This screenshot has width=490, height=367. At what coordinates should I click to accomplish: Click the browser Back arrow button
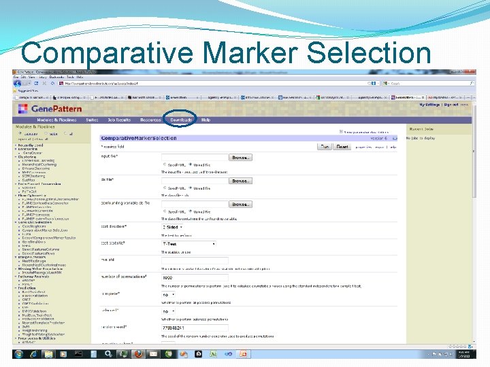[17, 84]
